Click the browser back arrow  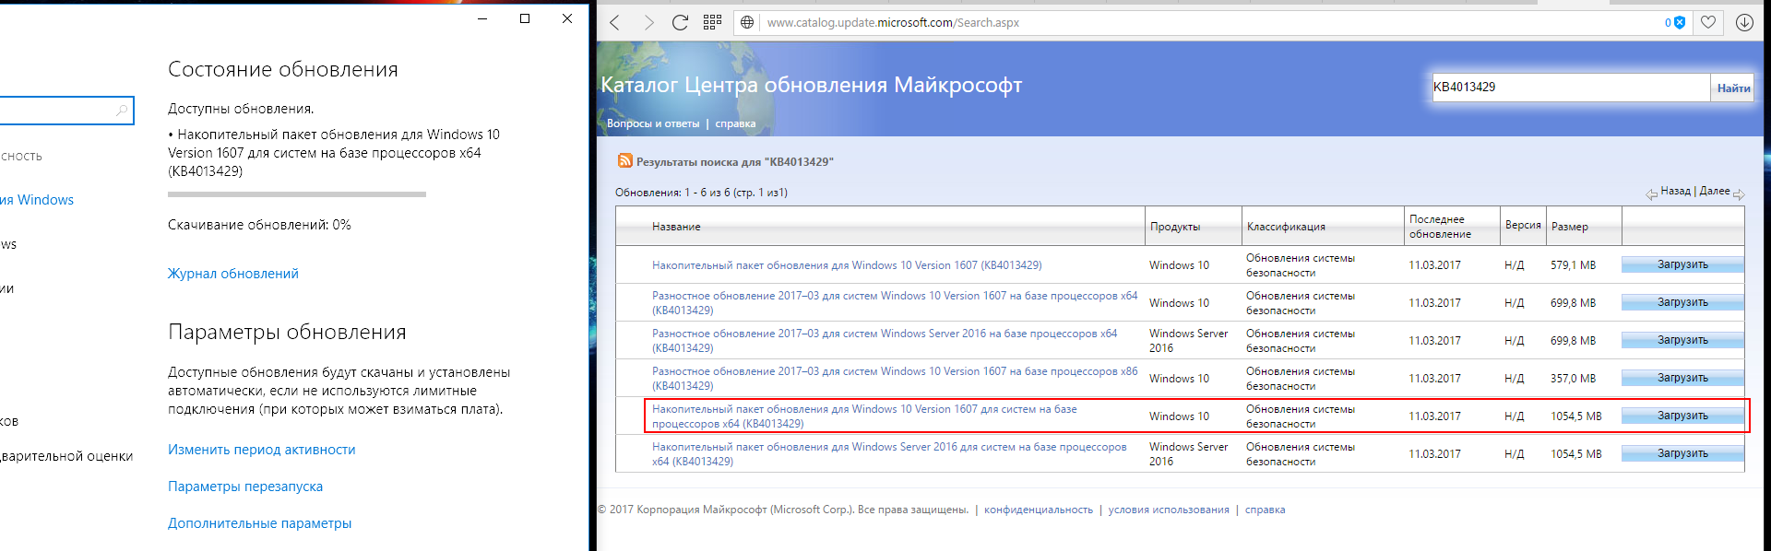[615, 23]
